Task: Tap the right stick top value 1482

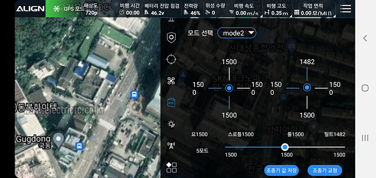Action: 307,62
